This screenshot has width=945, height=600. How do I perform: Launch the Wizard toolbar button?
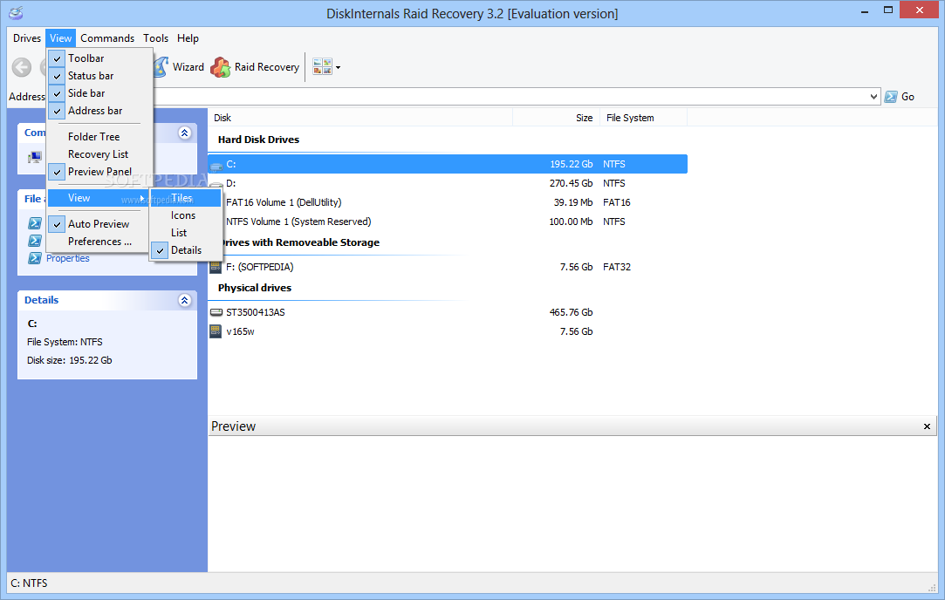click(179, 67)
